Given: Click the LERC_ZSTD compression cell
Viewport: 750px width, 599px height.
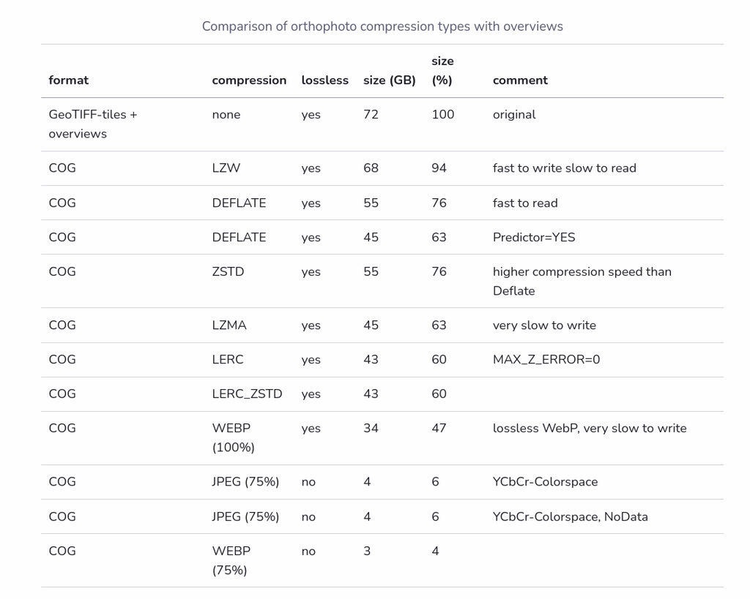Looking at the screenshot, I should point(248,394).
